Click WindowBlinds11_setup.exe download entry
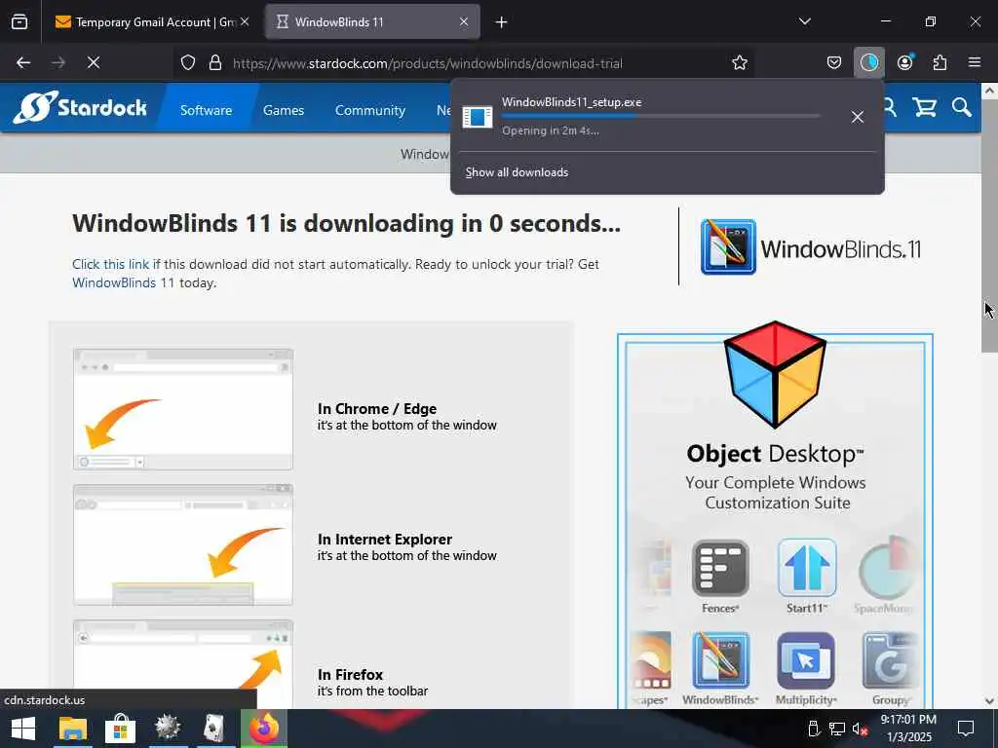998x748 pixels. 649,117
